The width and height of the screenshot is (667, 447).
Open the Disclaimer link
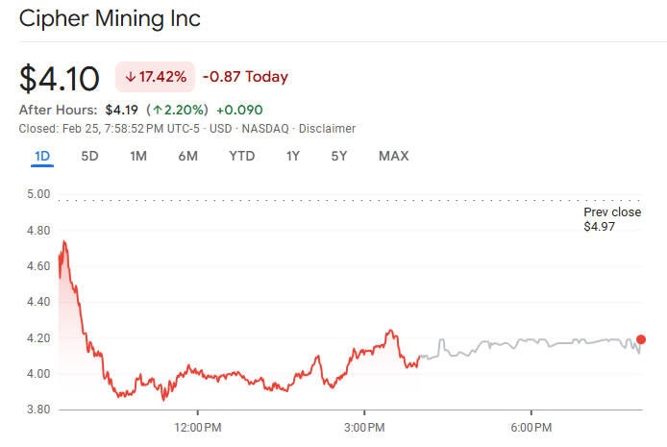click(x=327, y=129)
